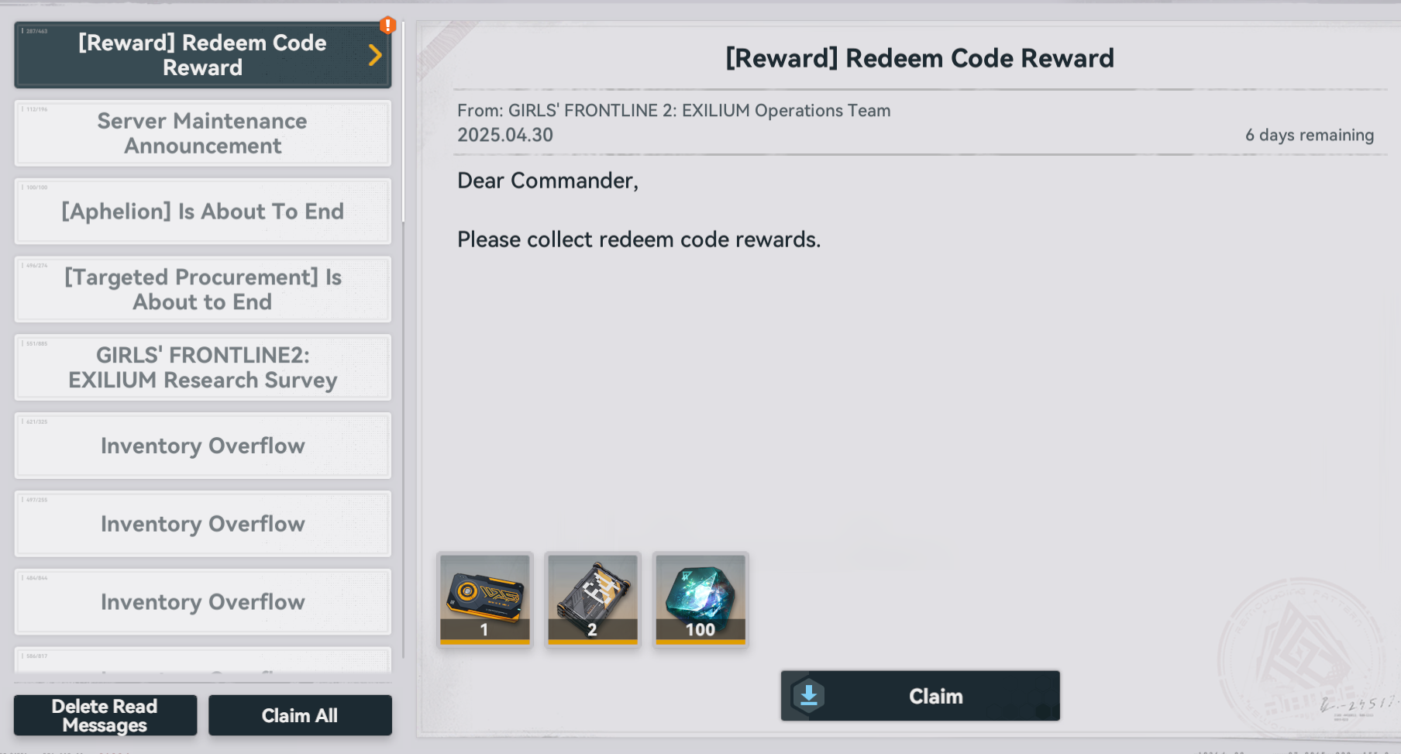This screenshot has height=754, width=1401.
Task: Delete Read Messages from the mailbox
Action: [x=105, y=715]
